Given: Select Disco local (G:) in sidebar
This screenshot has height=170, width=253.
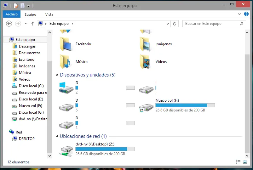Looking at the screenshot, I should (x=31, y=112).
